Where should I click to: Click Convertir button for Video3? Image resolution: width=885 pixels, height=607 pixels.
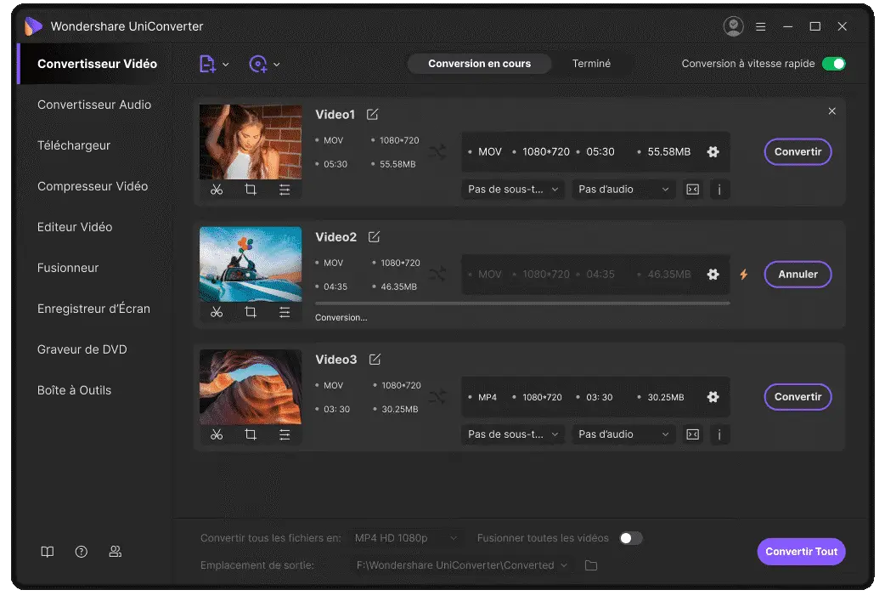[x=798, y=397]
